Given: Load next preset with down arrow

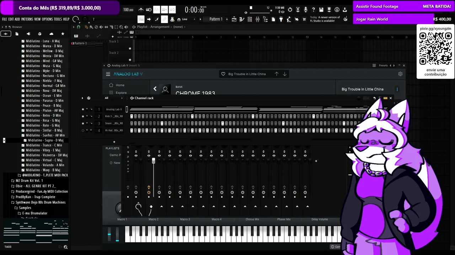Looking at the screenshot, I should pos(285,74).
